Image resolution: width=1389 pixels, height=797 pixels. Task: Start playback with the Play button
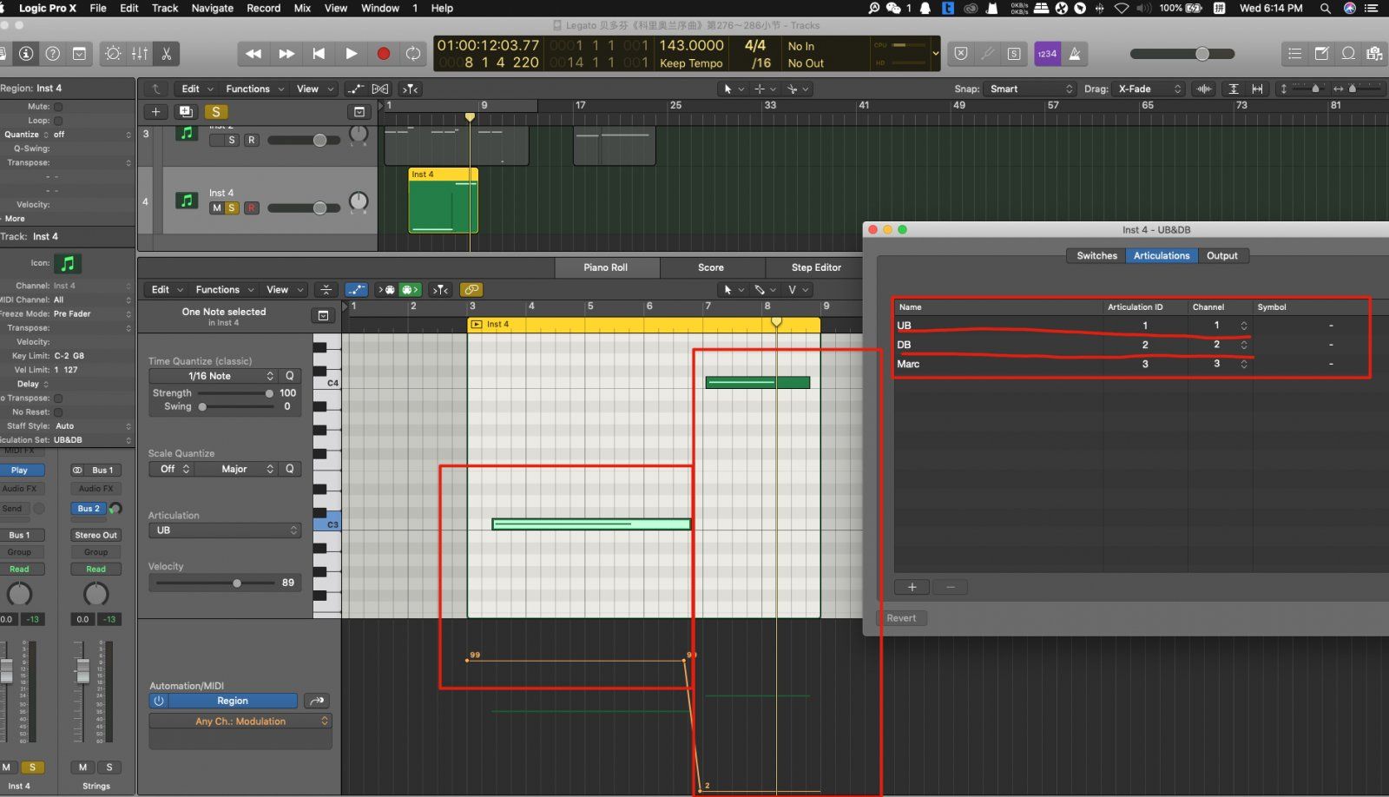(351, 54)
